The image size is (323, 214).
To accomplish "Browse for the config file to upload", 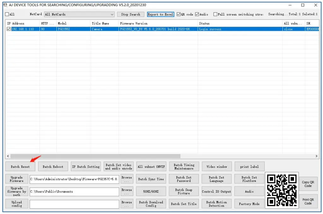I will [x=127, y=204].
